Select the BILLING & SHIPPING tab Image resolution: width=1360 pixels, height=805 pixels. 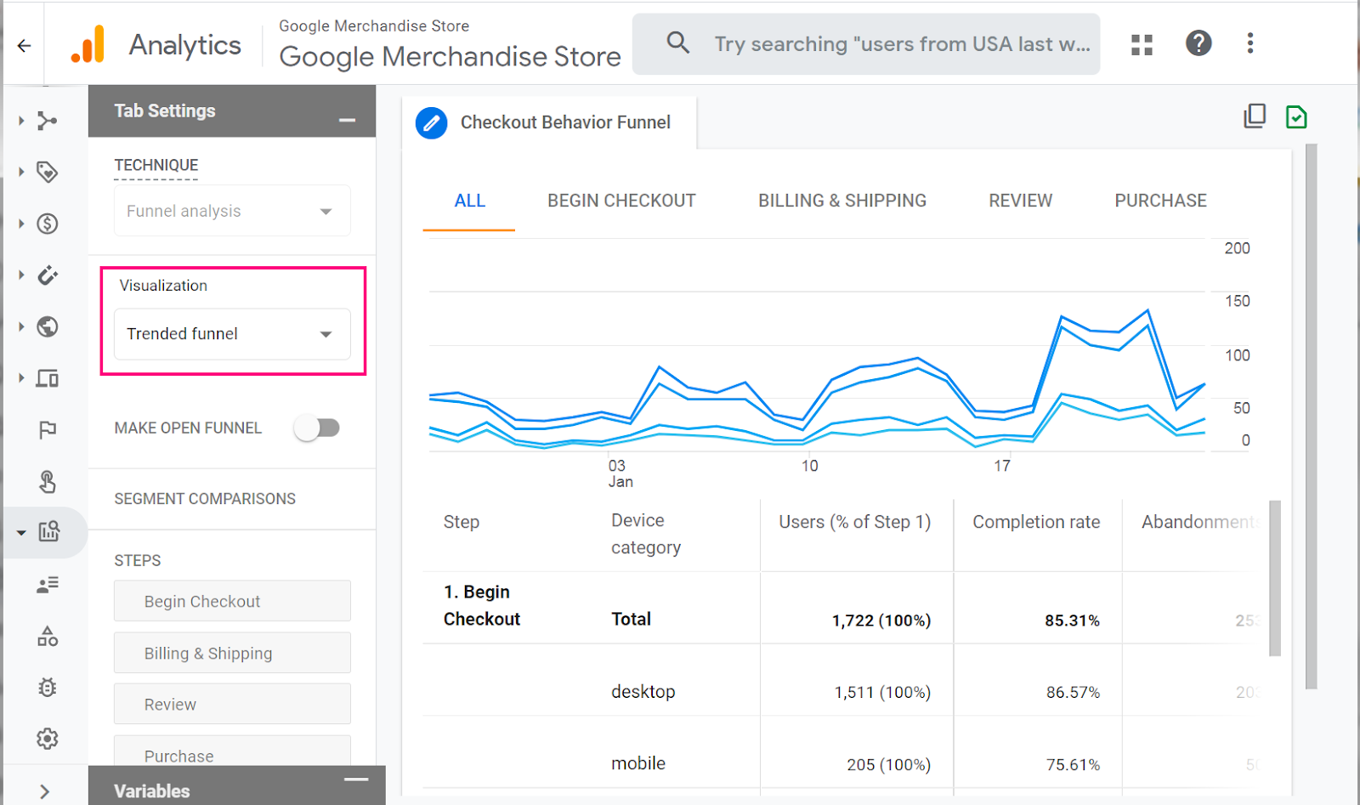click(x=842, y=201)
